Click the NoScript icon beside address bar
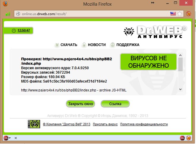 click(189, 14)
